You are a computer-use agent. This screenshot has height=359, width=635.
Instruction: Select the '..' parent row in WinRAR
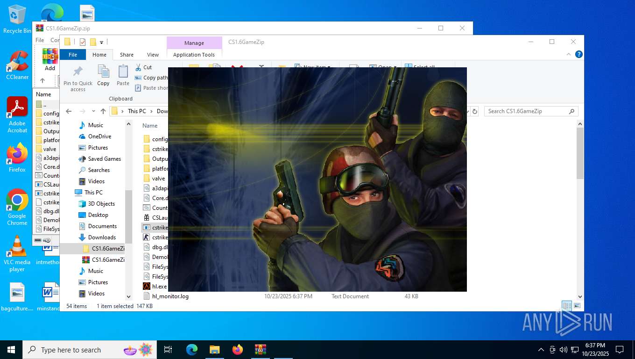[x=45, y=104]
